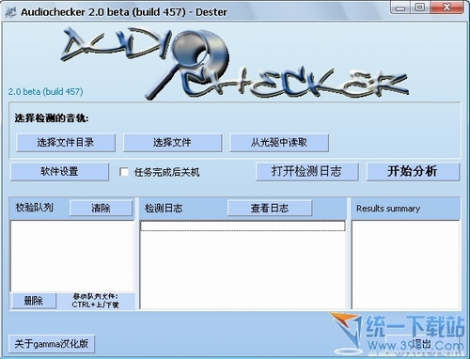This screenshot has height=359, width=470.
Task: Click inside the 校验队列 queue list box
Action: (72, 257)
